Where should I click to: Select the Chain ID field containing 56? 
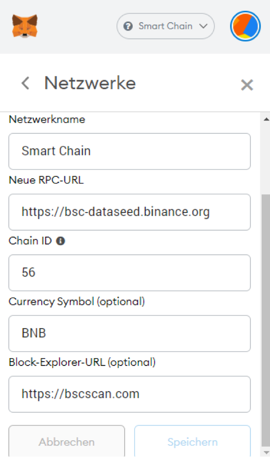[130, 273]
